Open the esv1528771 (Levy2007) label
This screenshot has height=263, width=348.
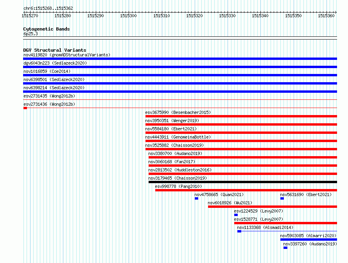[x=258, y=219]
